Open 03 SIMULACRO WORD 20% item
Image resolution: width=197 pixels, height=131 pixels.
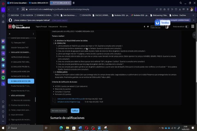(21, 72)
